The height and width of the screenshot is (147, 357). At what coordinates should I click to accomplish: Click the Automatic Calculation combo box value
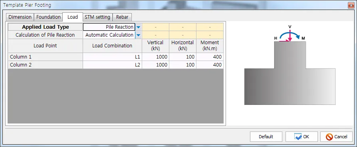coord(109,35)
